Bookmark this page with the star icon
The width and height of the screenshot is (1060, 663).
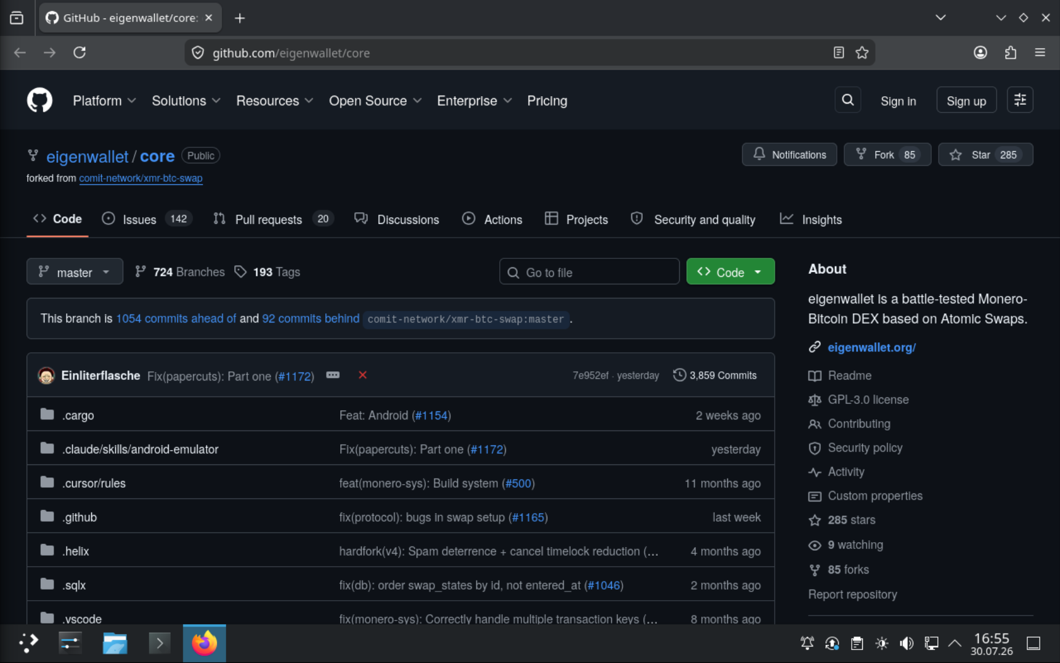862,52
